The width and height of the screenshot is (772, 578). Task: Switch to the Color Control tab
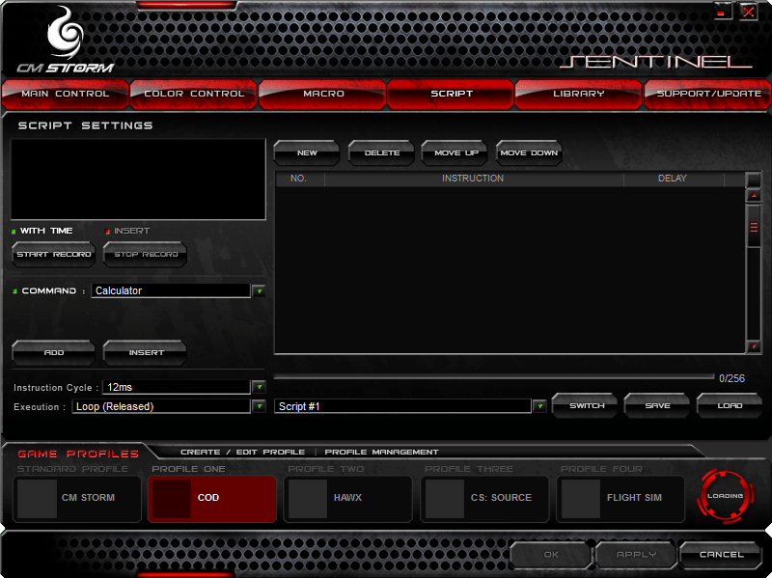pyautogui.click(x=194, y=94)
